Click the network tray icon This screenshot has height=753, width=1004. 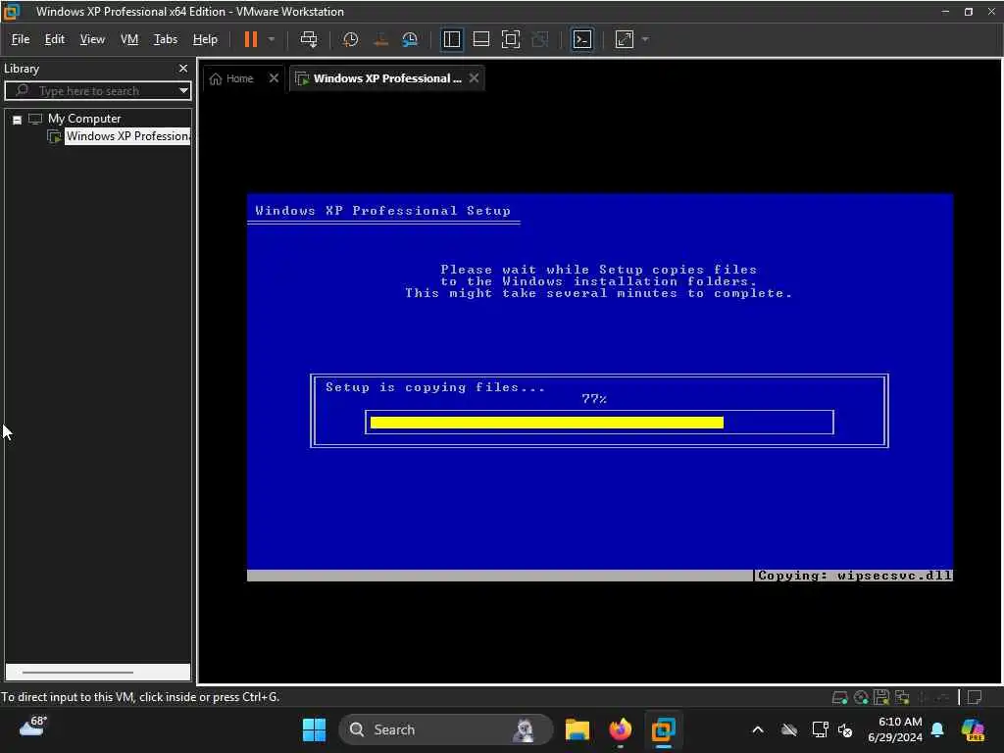820,729
